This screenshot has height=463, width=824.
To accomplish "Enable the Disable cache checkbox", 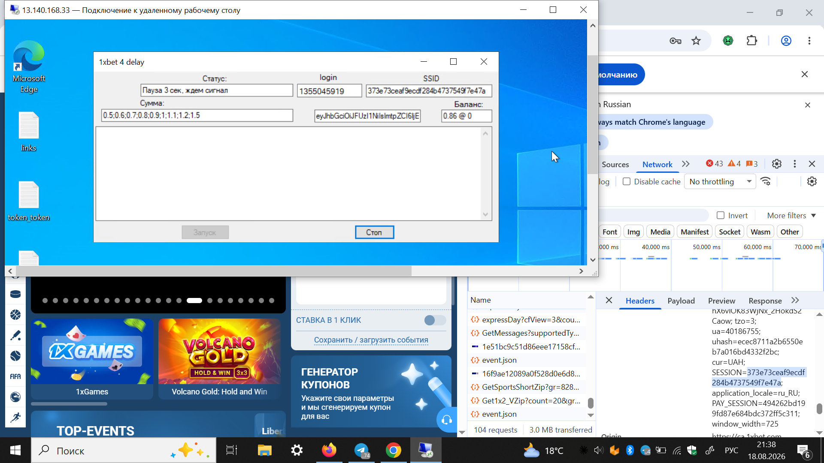I will click(x=627, y=181).
